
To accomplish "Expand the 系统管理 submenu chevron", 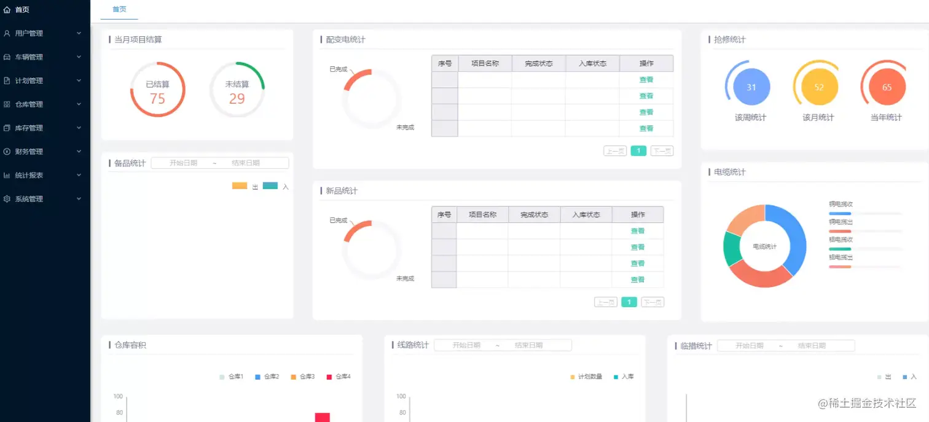I will pos(79,199).
